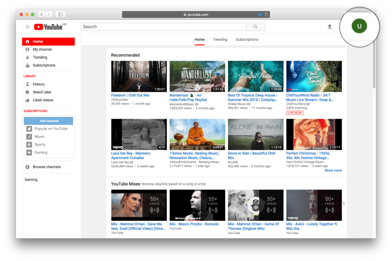Go to Liked videos in sidebar
392x261 pixels.
click(43, 100)
